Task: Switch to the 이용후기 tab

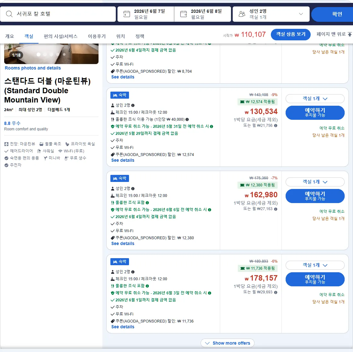Action: click(97, 36)
